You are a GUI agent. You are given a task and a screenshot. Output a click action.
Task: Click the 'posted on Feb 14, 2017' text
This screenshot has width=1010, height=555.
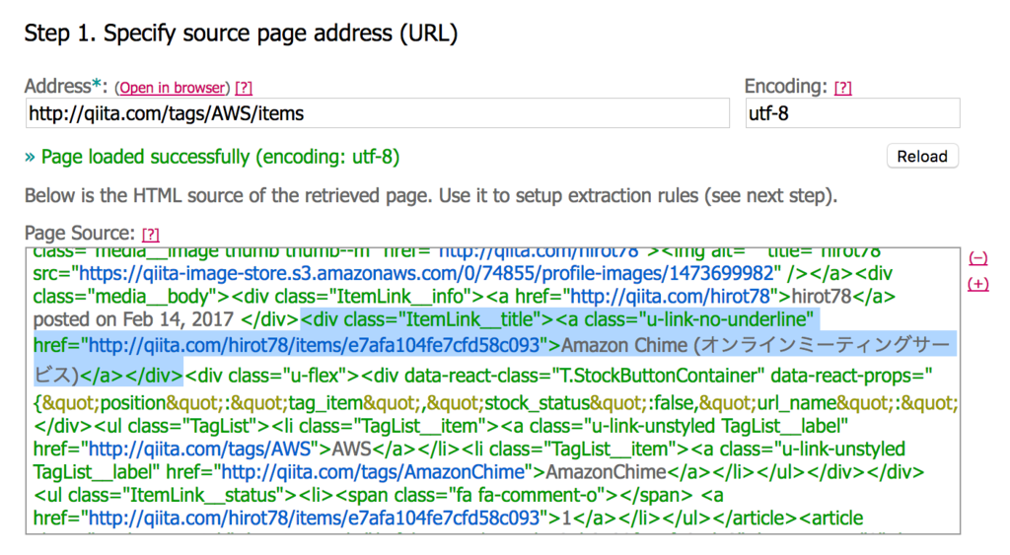coord(133,319)
